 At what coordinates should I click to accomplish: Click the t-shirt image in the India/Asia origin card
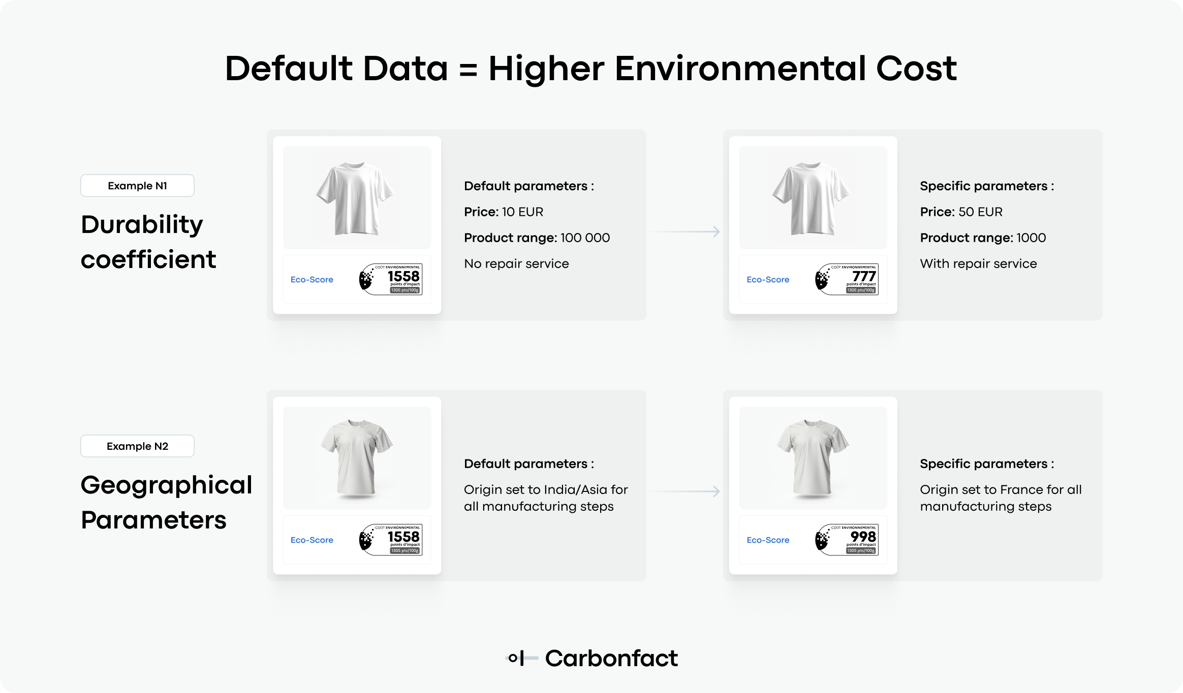coord(357,458)
